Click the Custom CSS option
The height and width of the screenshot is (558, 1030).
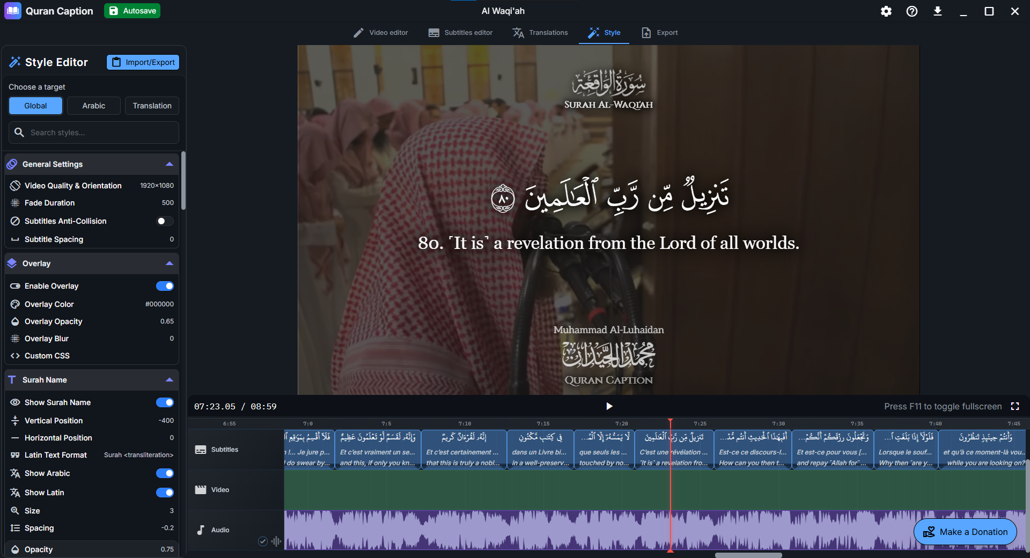tap(46, 355)
